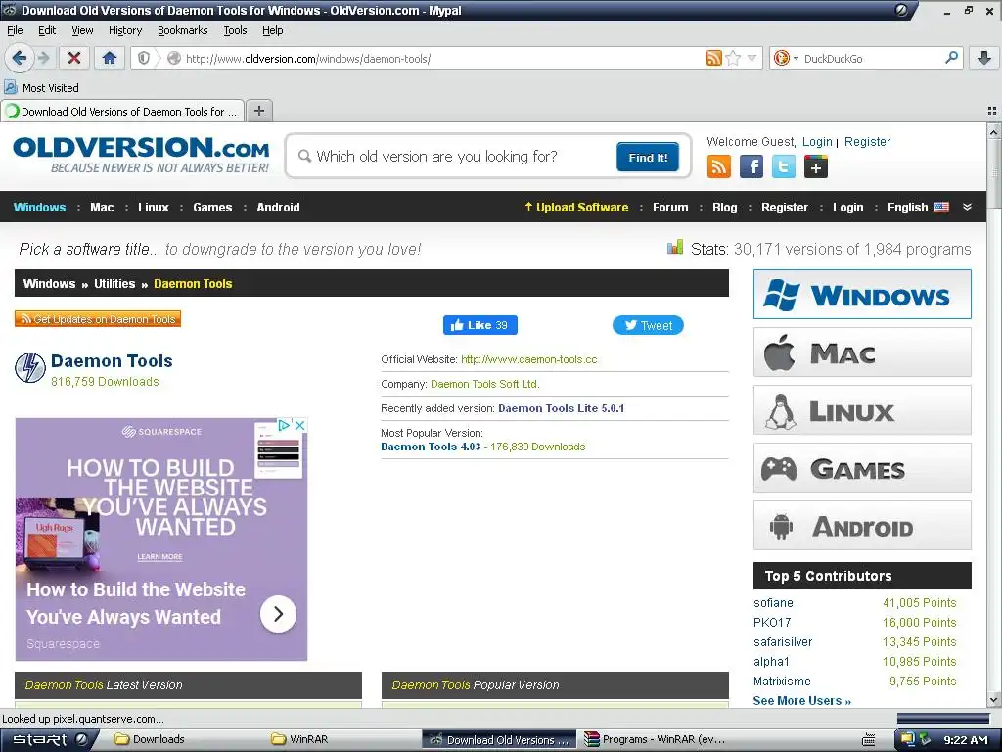Image resolution: width=1002 pixels, height=752 pixels.
Task: Bookmark this page with the star icon
Action: (x=733, y=58)
